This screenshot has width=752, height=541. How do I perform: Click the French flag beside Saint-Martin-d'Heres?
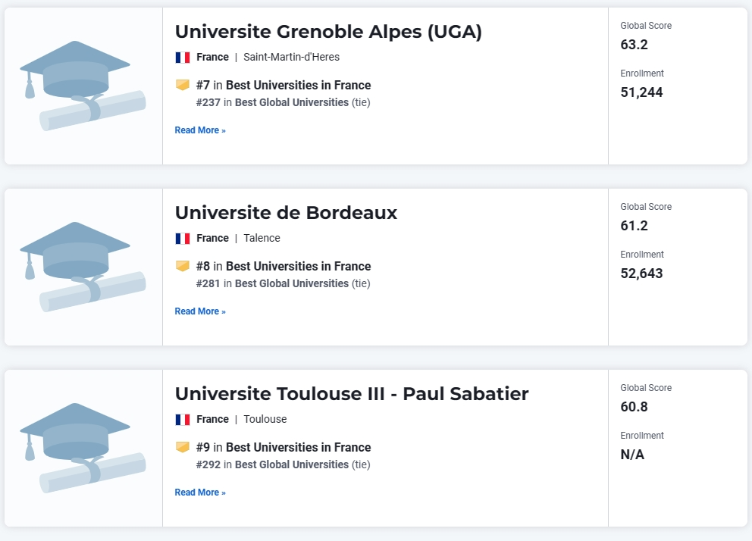click(x=183, y=58)
